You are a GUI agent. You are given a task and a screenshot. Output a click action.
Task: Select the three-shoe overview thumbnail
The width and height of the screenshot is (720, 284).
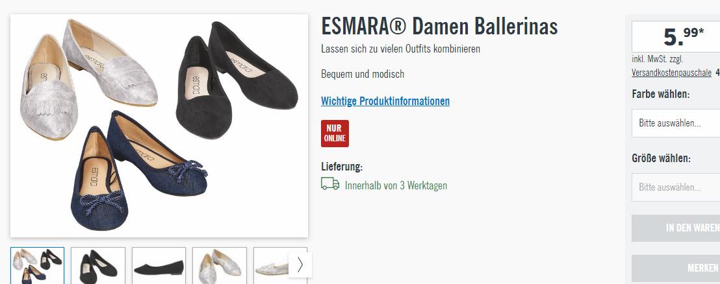[x=37, y=266]
